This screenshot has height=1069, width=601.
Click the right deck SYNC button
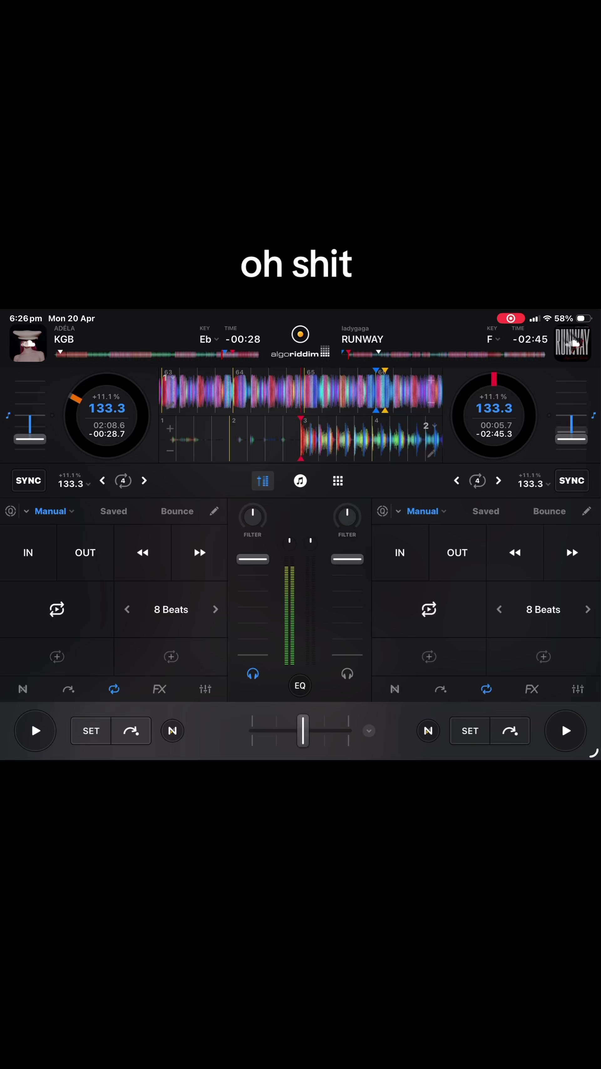pos(572,481)
